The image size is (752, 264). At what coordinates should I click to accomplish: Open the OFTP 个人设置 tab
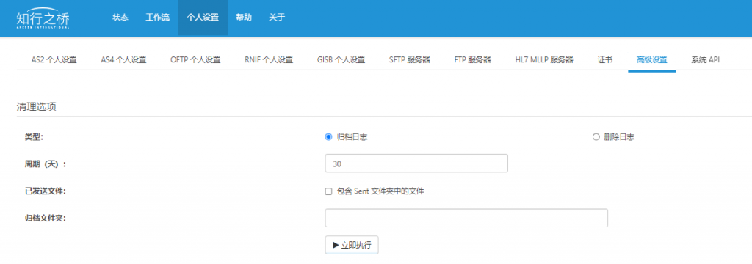(x=195, y=60)
